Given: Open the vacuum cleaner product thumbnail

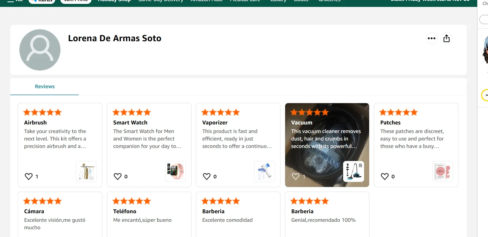Looking at the screenshot, I should (x=354, y=171).
